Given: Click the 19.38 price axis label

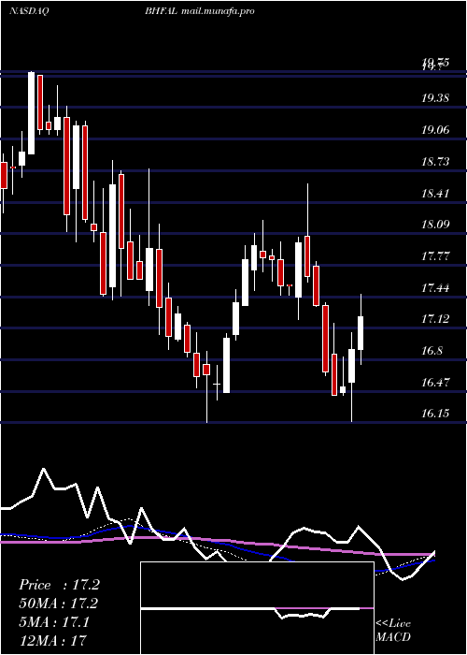Looking at the screenshot, I should (x=435, y=98).
